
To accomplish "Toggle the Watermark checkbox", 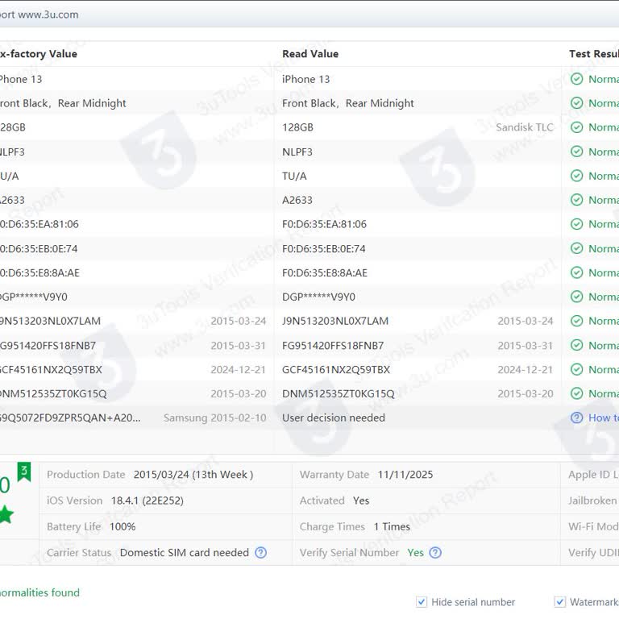I will tap(559, 602).
